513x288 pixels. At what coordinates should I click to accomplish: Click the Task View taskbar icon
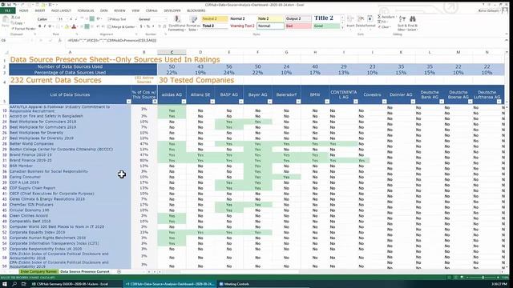pyautogui.click(x=24, y=284)
